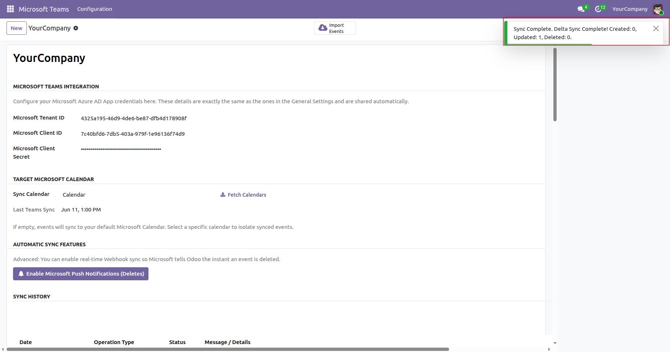
Task: Click the Last Teams Sync date value
Action: 81,210
